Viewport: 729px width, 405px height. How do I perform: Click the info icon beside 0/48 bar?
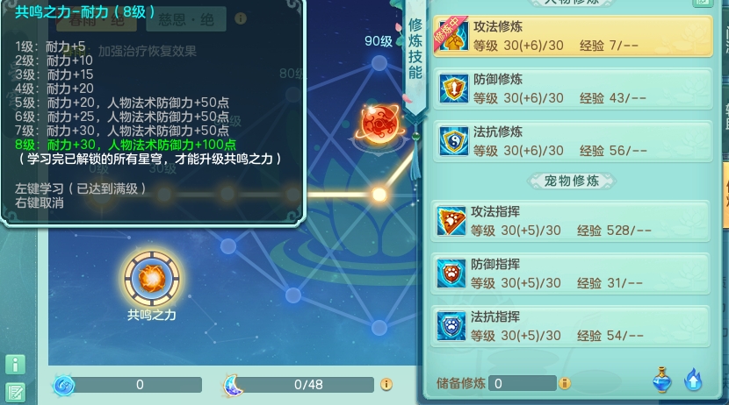coord(386,384)
